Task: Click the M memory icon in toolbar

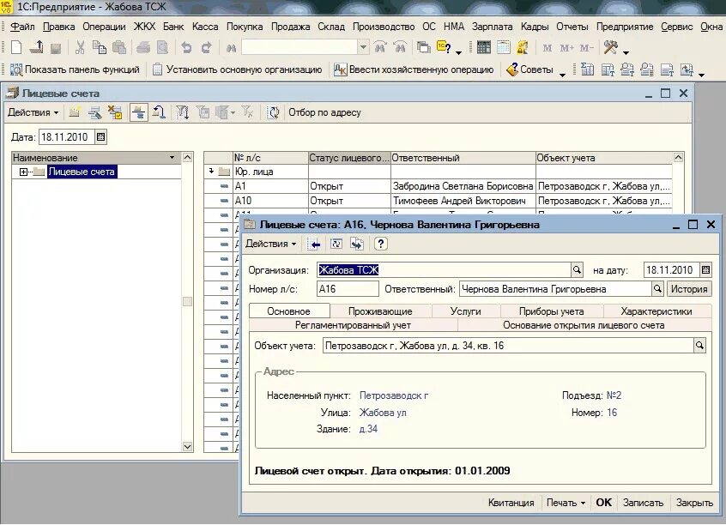Action: click(x=547, y=48)
